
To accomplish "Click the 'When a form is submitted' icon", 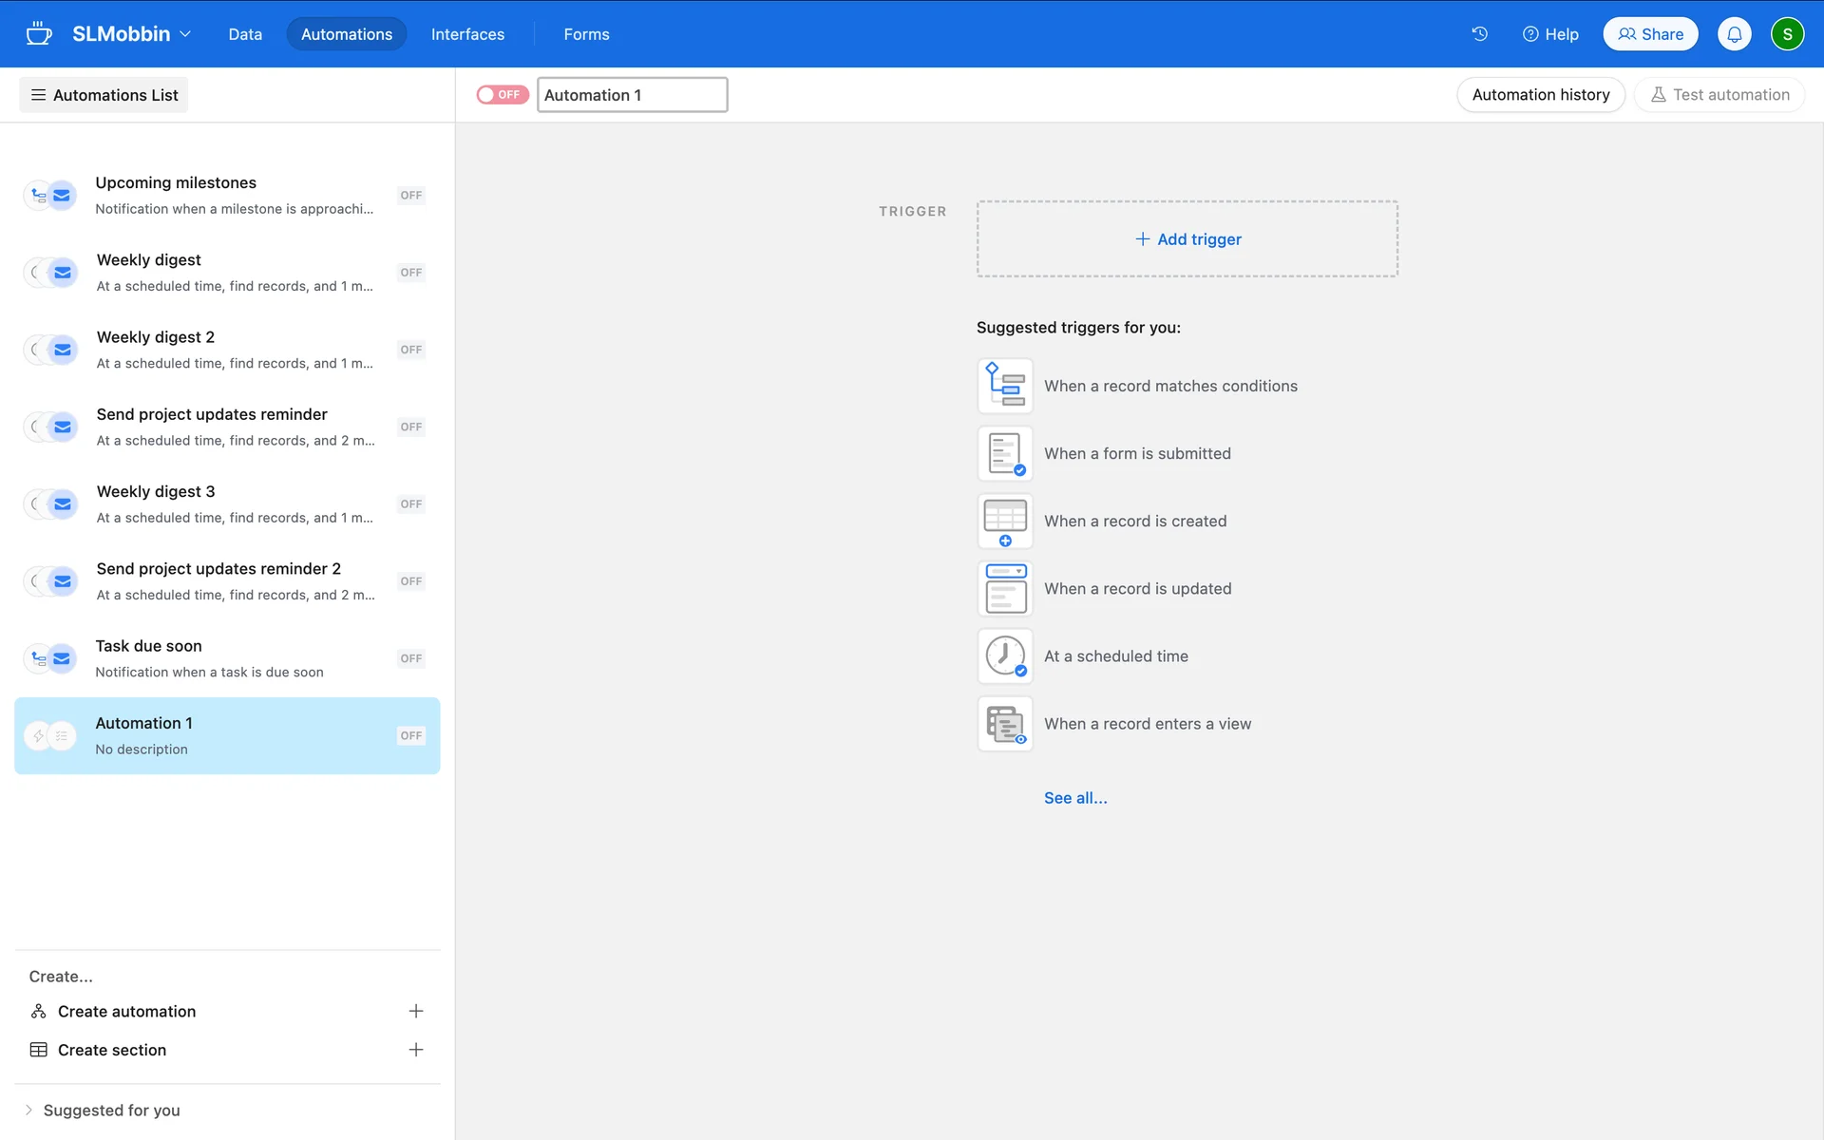I will (1005, 453).
